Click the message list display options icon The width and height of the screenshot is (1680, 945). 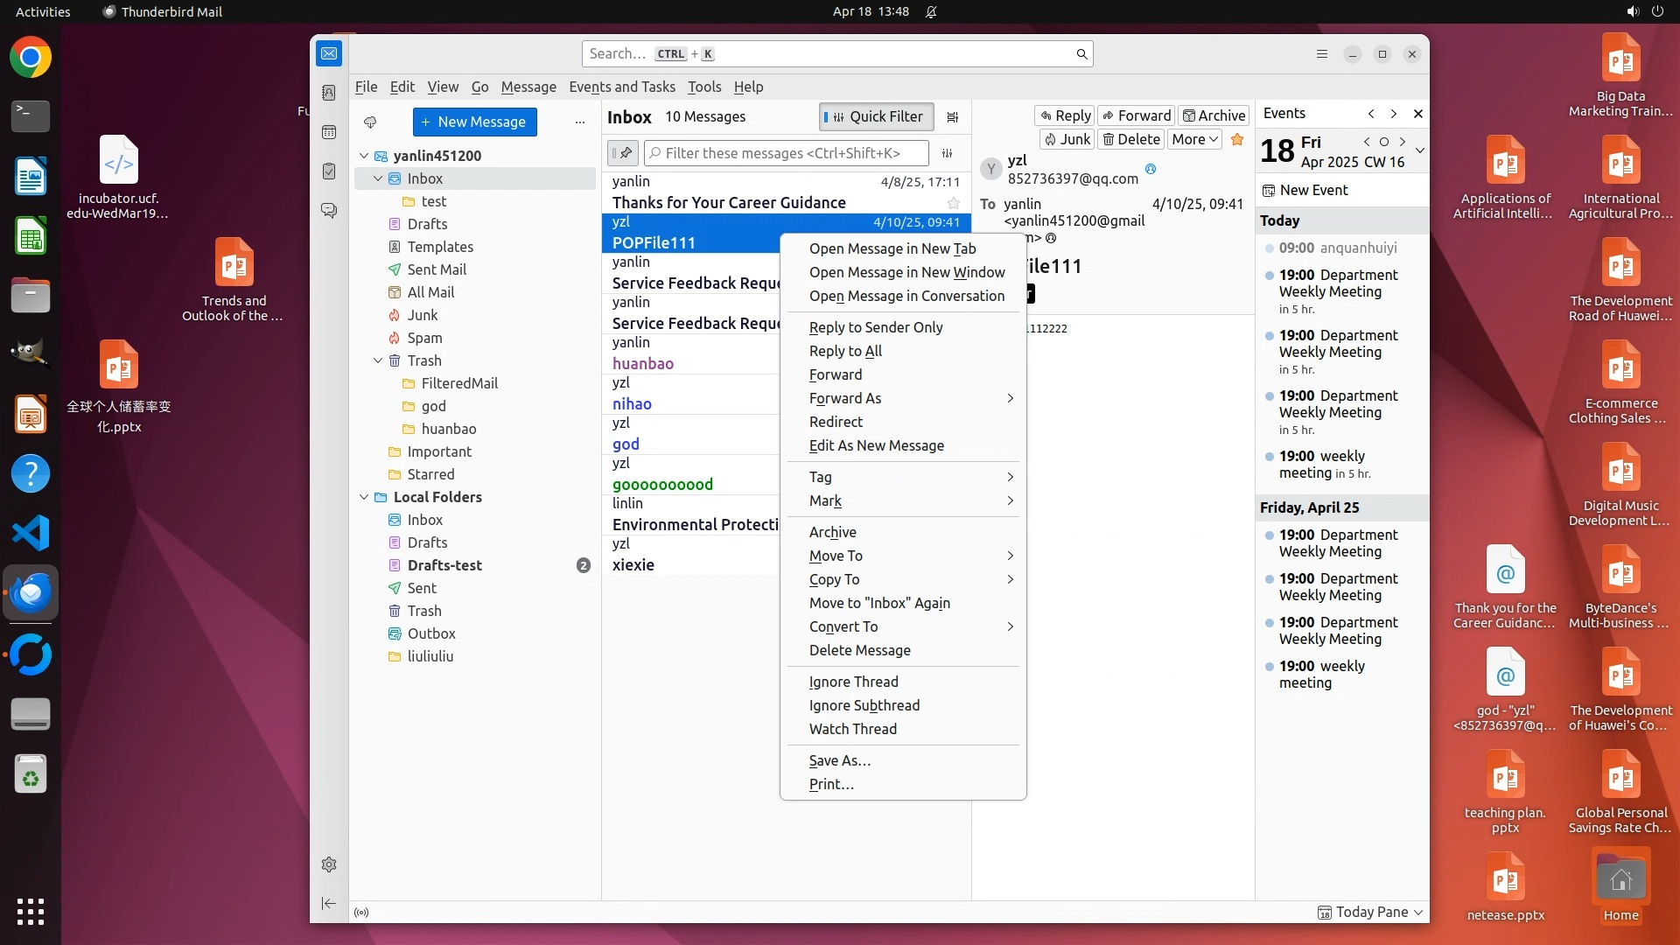(953, 117)
